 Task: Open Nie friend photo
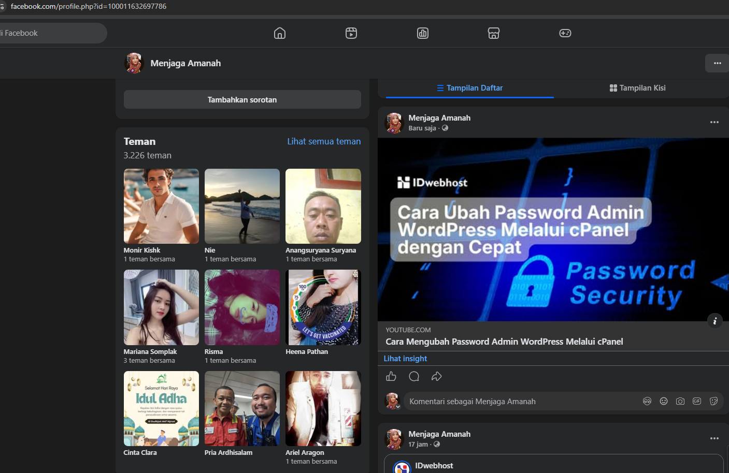point(242,206)
